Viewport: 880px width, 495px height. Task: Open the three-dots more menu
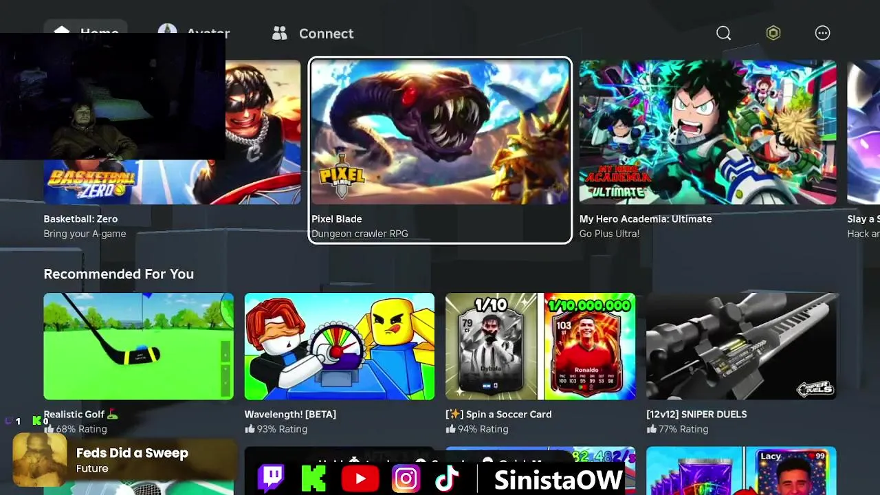coord(823,33)
